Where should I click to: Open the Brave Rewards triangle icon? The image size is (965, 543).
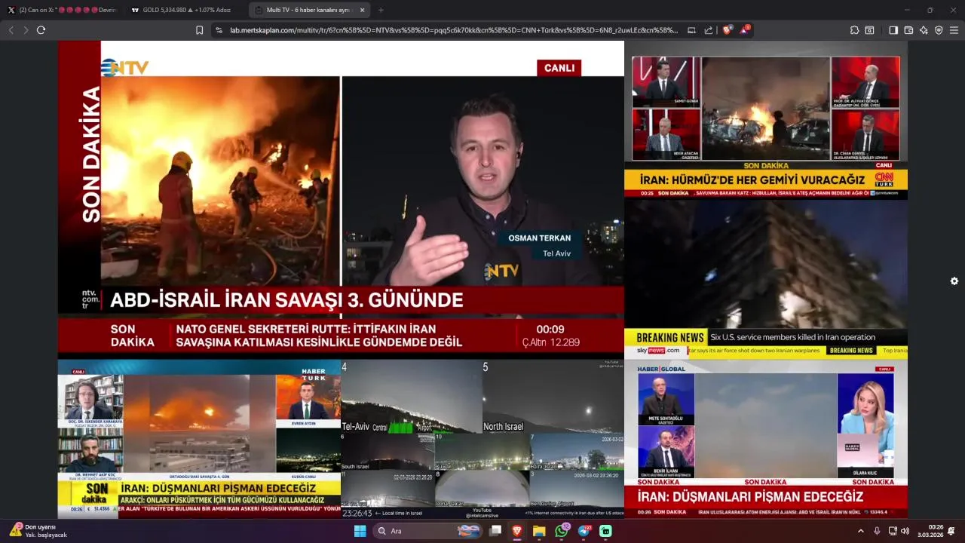(x=745, y=30)
